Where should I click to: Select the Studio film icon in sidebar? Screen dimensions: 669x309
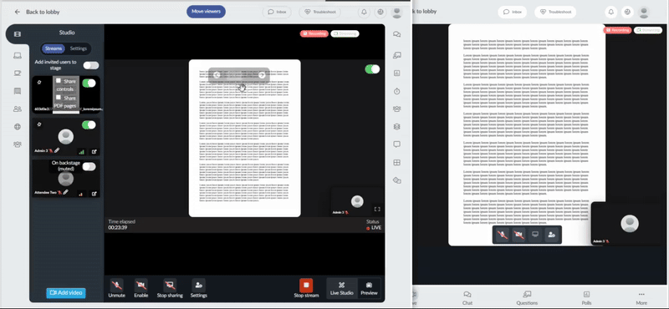[x=18, y=34]
